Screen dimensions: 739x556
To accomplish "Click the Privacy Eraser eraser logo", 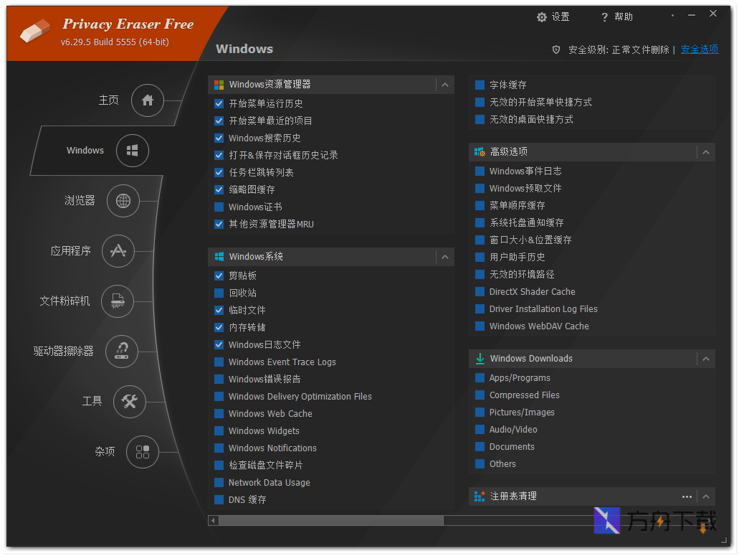I will pyautogui.click(x=35, y=31).
